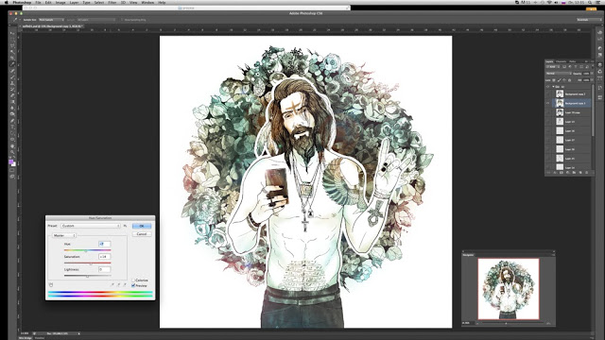Screen dimensions: 605x340
Task: Enable the Colorize checkbox
Action: [133, 280]
